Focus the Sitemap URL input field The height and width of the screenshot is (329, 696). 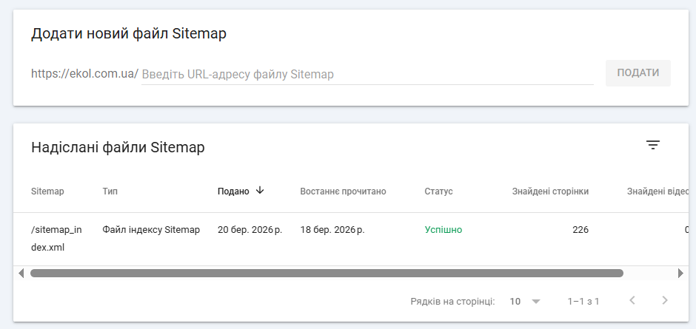[x=367, y=74]
